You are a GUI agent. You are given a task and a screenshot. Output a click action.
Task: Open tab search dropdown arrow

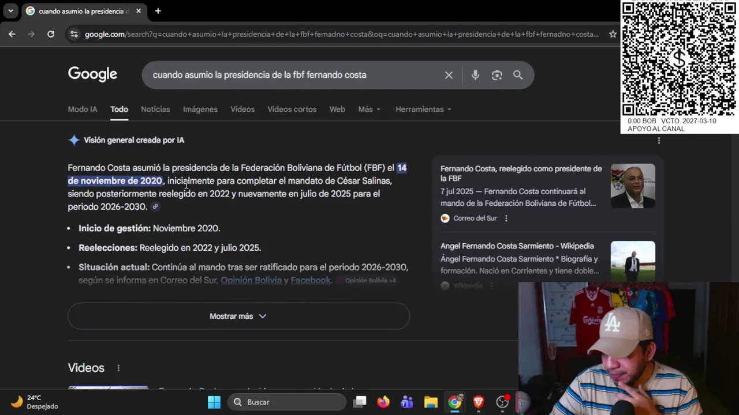coord(10,11)
